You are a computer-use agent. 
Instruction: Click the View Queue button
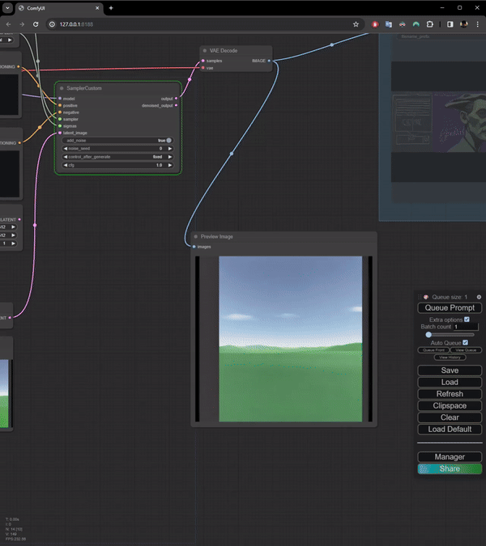(x=466, y=350)
